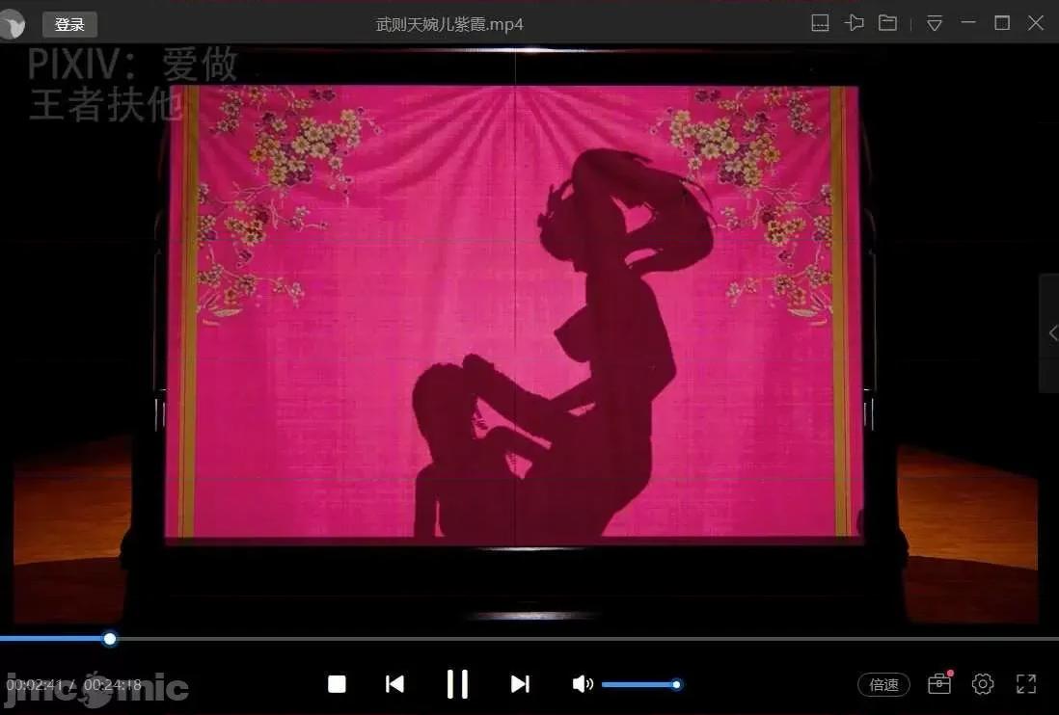Skip to the next video

click(x=520, y=684)
